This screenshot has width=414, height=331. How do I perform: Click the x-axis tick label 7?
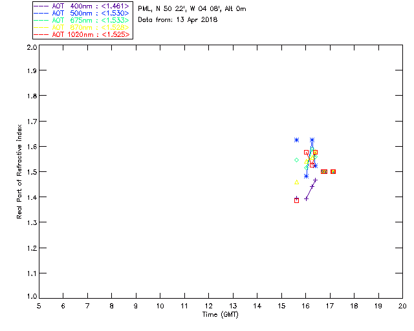tap(87, 306)
